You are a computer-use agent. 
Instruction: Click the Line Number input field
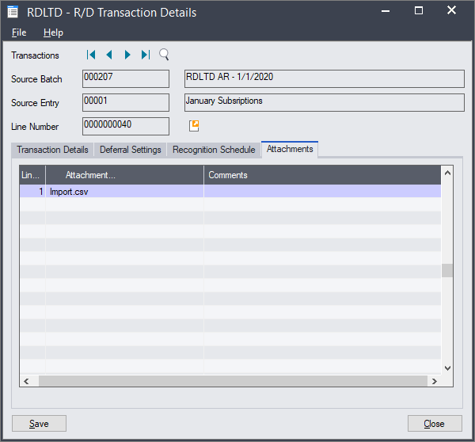pyautogui.click(x=125, y=126)
